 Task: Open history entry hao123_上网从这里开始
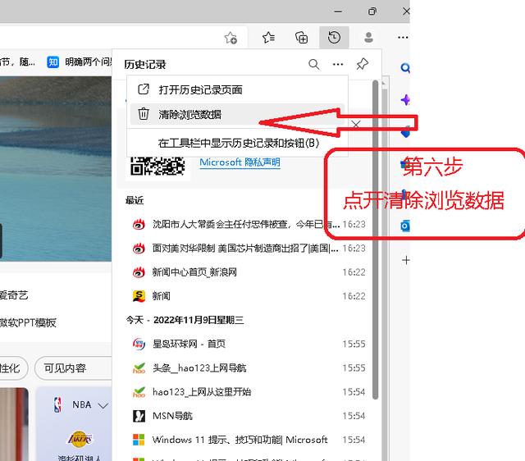click(248, 392)
